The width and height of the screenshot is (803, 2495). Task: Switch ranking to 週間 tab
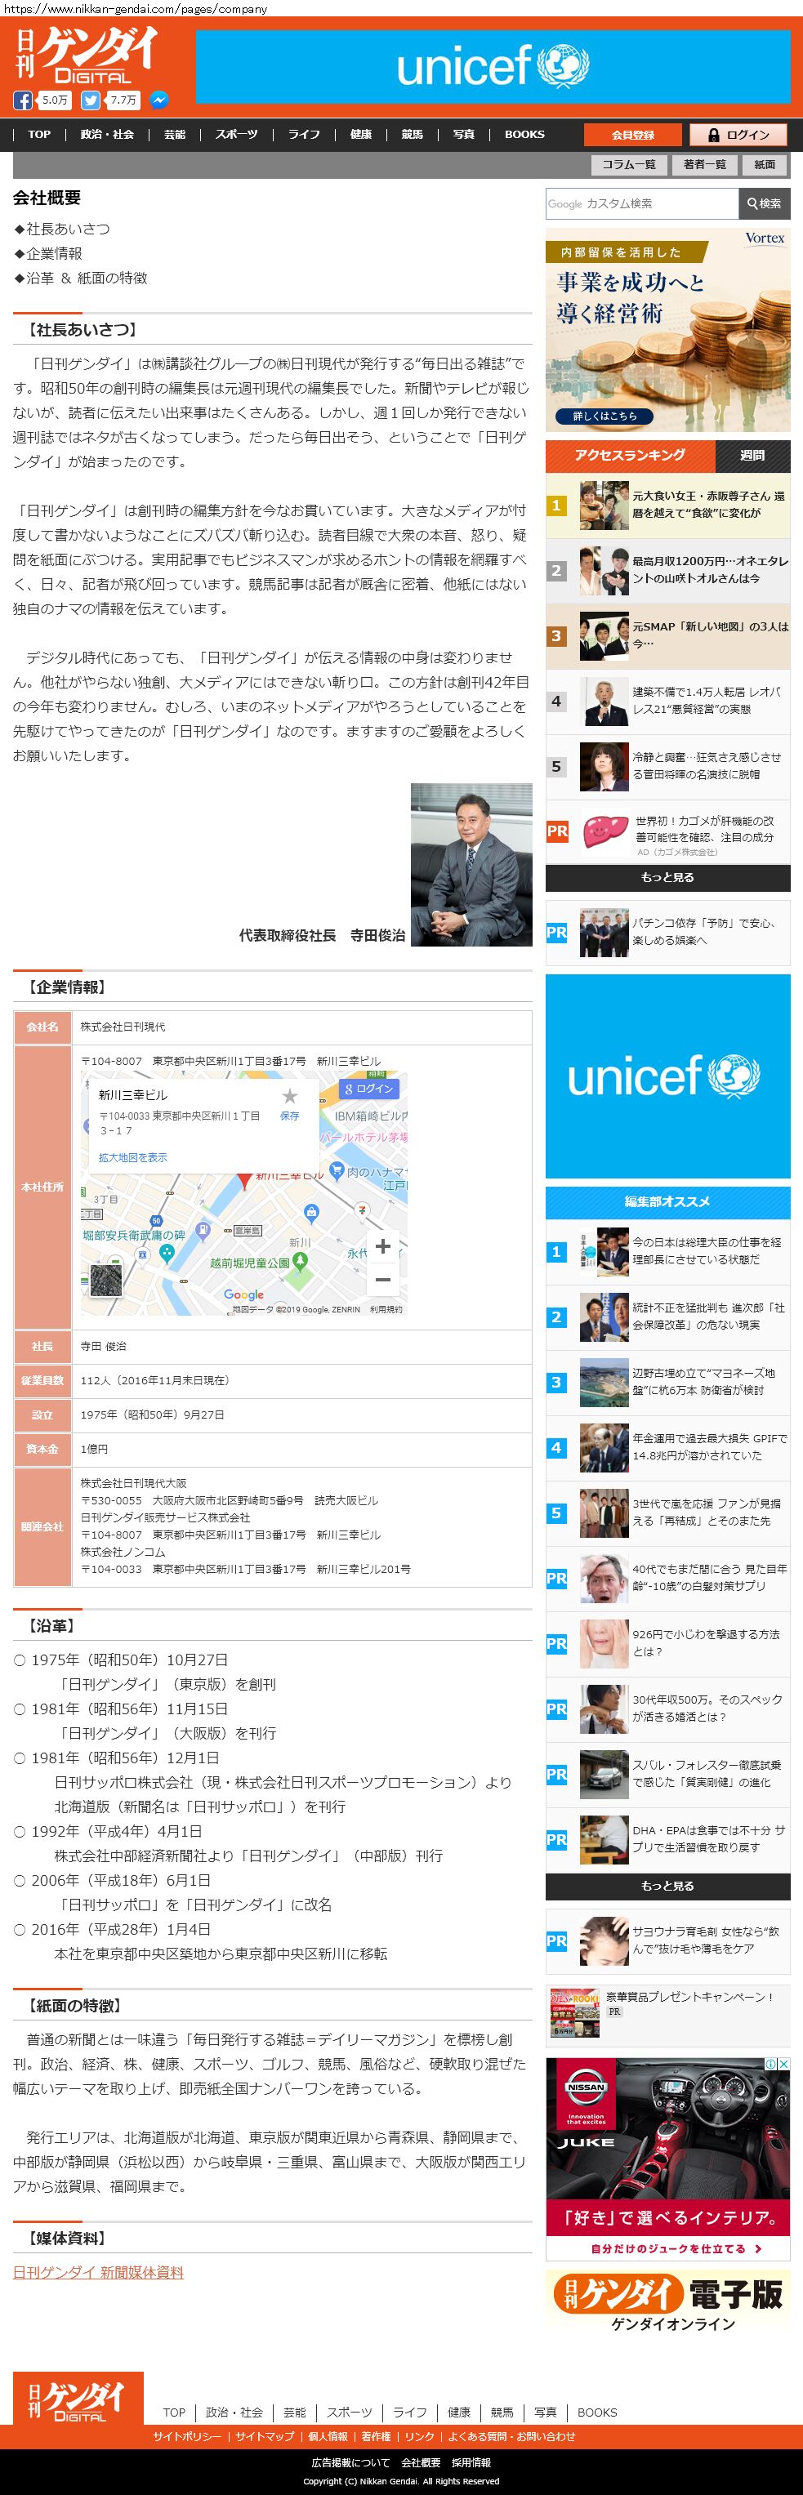click(x=752, y=457)
